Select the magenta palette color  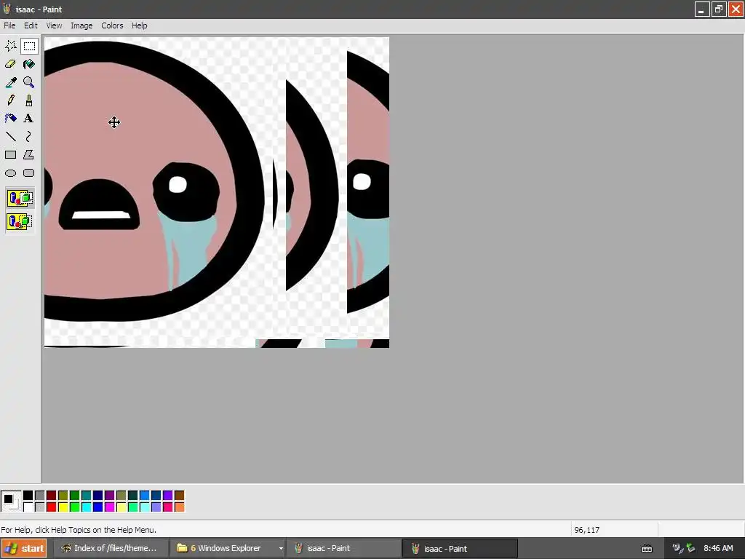coord(109,507)
